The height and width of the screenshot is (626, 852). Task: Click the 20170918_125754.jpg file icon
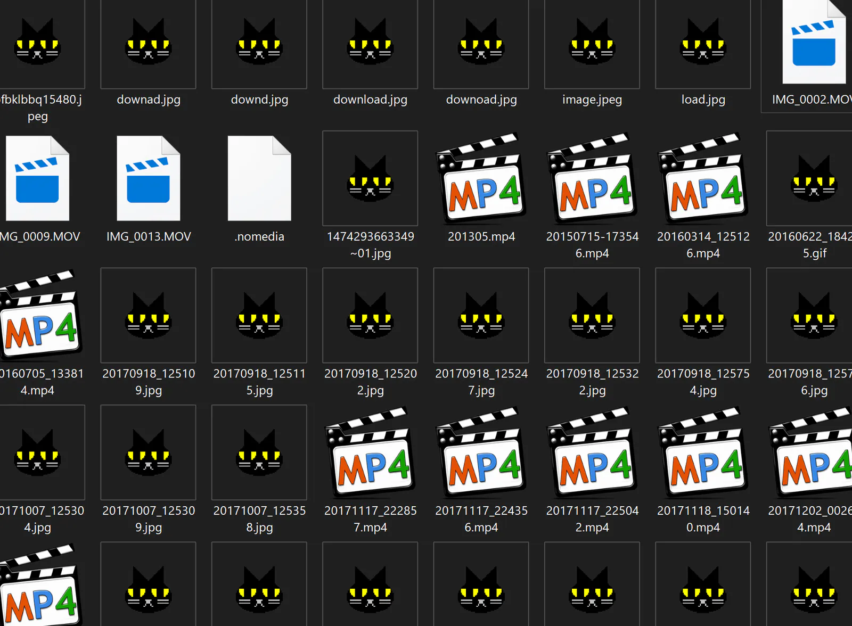703,315
